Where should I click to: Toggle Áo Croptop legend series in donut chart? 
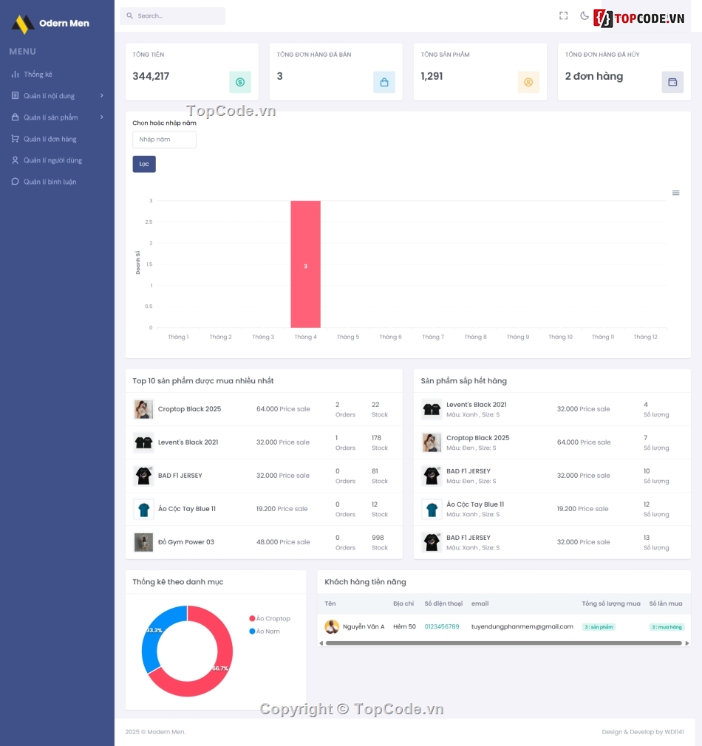click(x=270, y=619)
